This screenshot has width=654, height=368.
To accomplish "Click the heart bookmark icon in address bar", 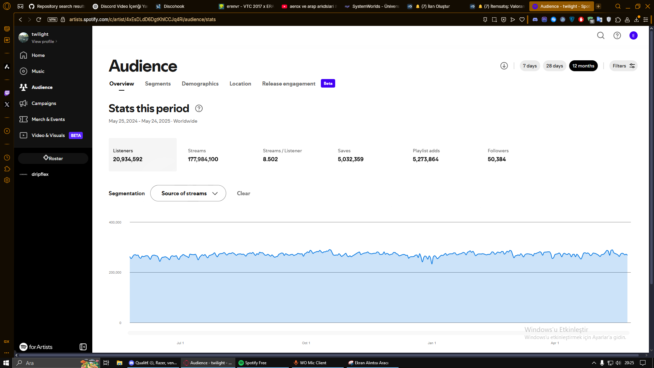I will [522, 19].
